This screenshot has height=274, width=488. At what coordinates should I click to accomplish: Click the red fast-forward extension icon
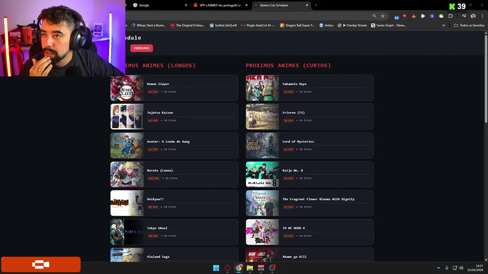point(405,16)
